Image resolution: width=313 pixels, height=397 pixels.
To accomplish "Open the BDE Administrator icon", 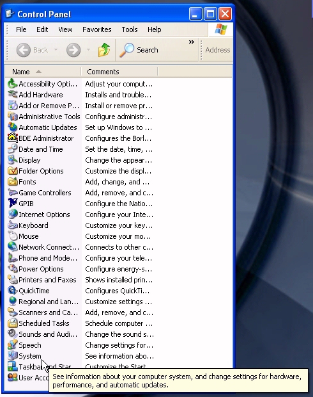I will (x=12, y=138).
